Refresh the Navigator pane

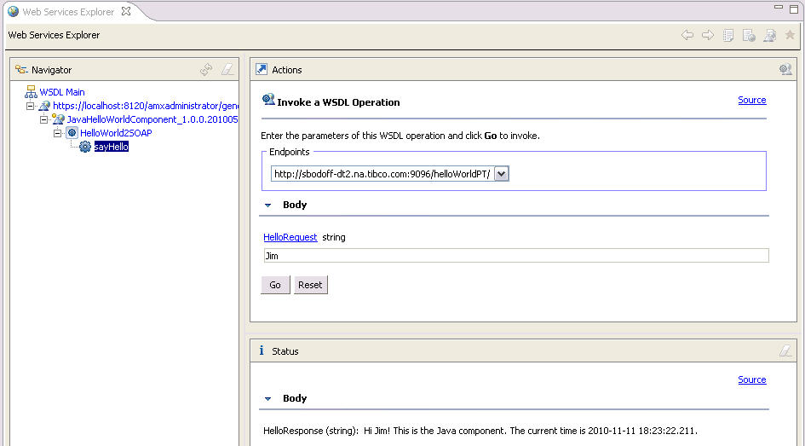206,70
